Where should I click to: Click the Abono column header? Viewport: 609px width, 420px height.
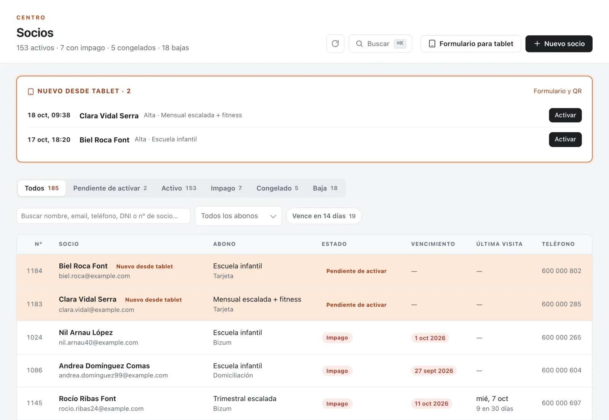point(224,244)
